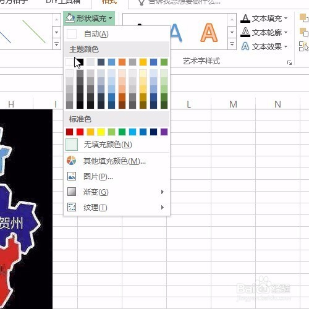
Task: Click the text outline A icon
Action: 245,32
